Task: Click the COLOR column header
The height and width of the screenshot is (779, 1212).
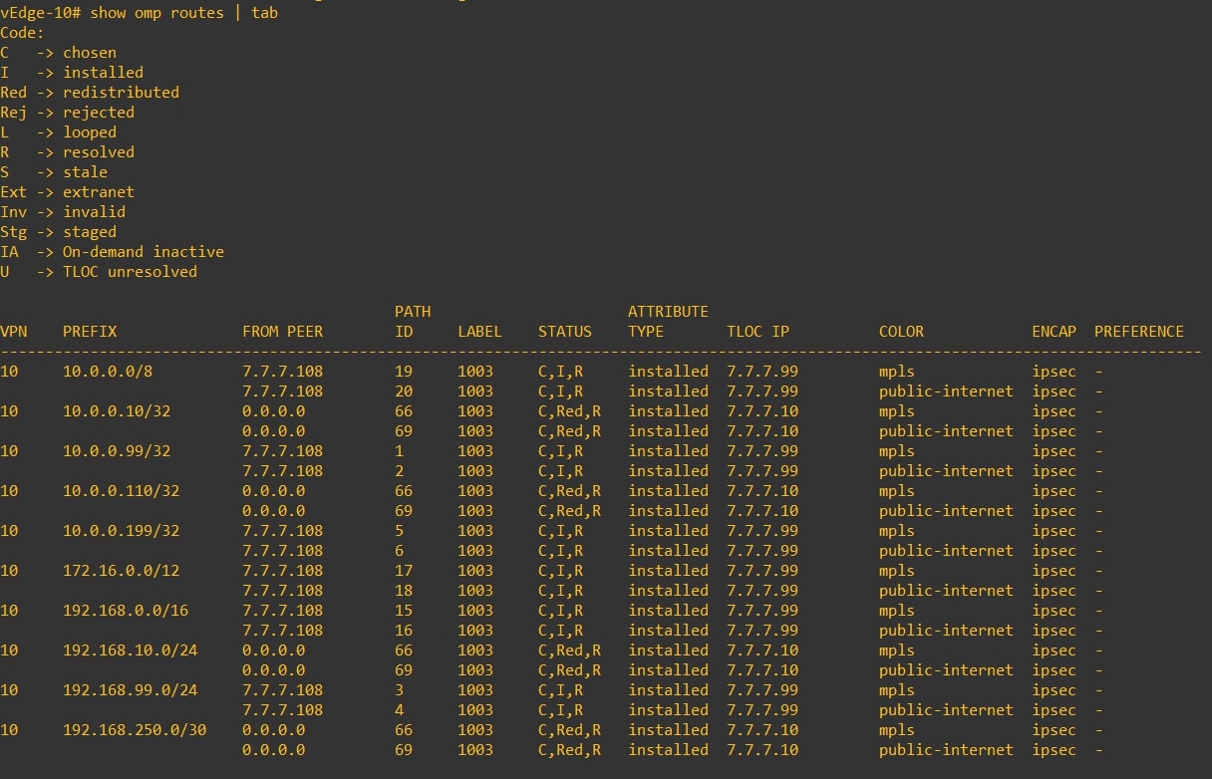Action: [901, 331]
